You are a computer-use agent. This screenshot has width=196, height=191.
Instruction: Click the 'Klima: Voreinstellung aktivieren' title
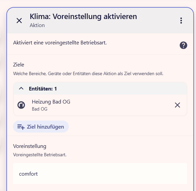click(x=83, y=16)
